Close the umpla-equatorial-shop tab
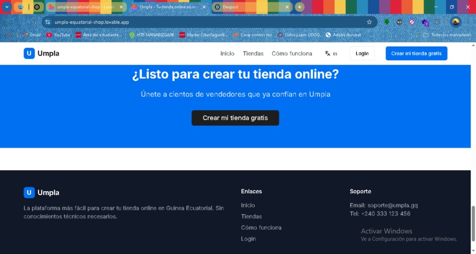This screenshot has height=254, width=476. click(121, 6)
